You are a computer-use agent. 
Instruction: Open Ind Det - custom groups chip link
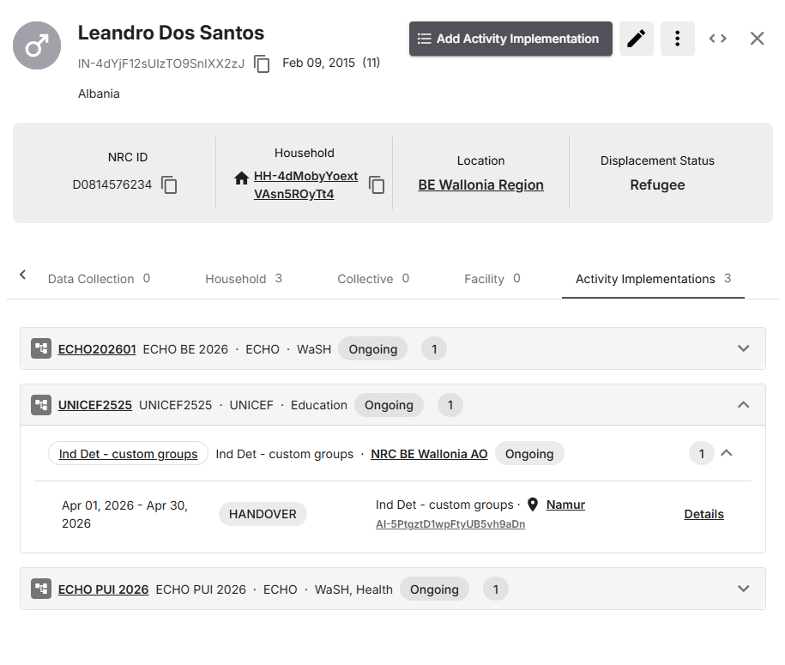[128, 454]
